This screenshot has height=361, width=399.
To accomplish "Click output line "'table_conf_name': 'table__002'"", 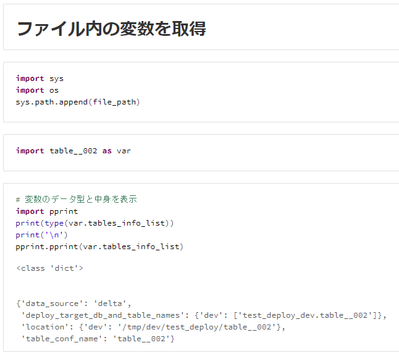I will pos(98,339).
